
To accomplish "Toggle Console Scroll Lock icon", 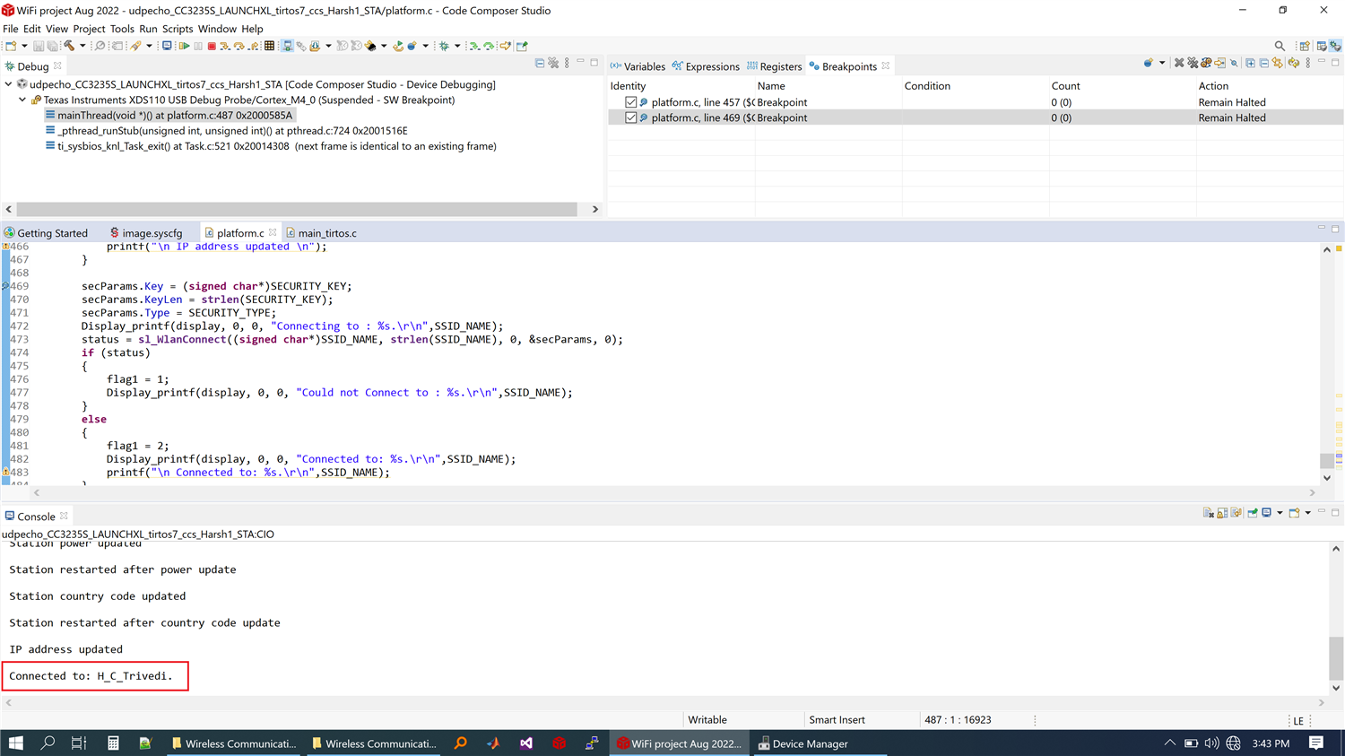I will point(1222,513).
